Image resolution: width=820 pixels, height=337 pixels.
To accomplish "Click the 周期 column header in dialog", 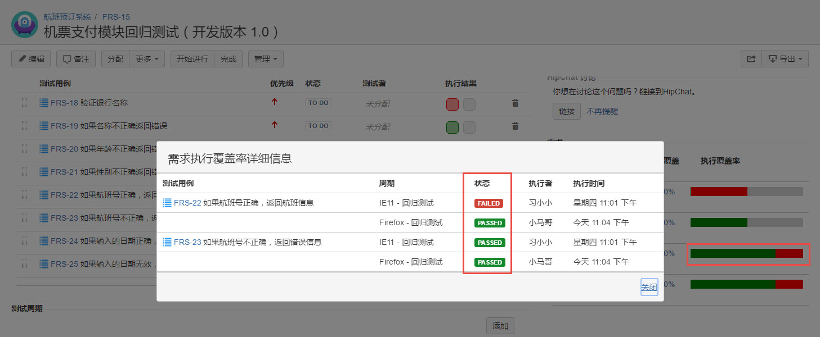I will point(387,184).
